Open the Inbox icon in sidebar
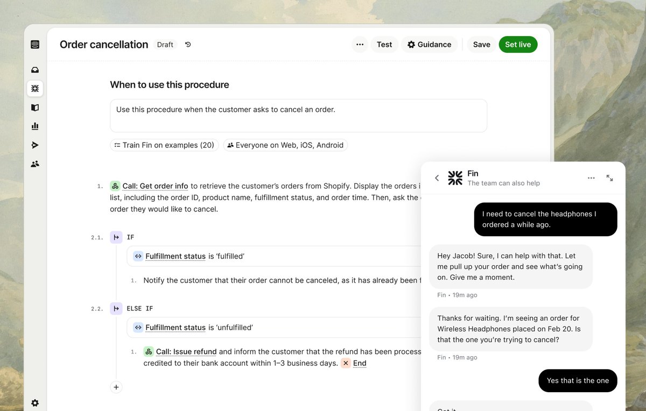Image resolution: width=646 pixels, height=411 pixels. [x=35, y=70]
